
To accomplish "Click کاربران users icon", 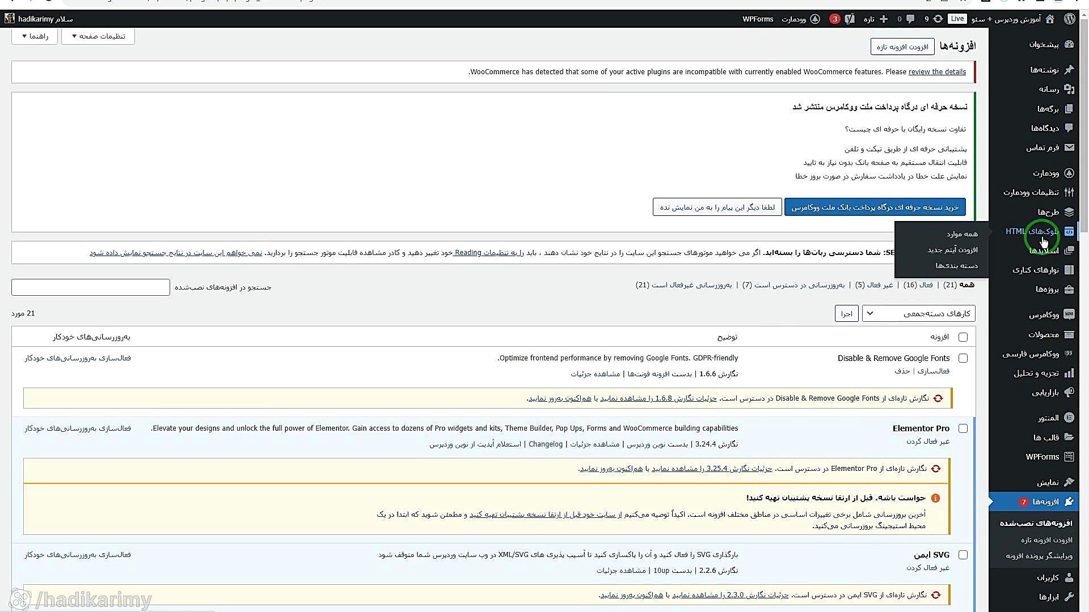I will pos(1069,577).
